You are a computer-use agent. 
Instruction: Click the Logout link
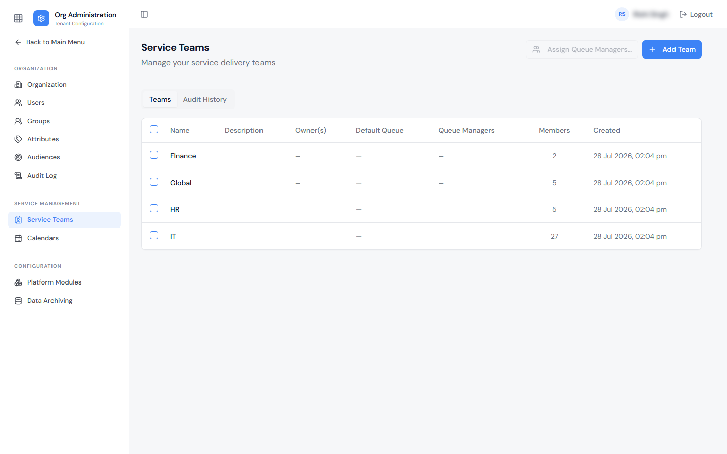696,14
